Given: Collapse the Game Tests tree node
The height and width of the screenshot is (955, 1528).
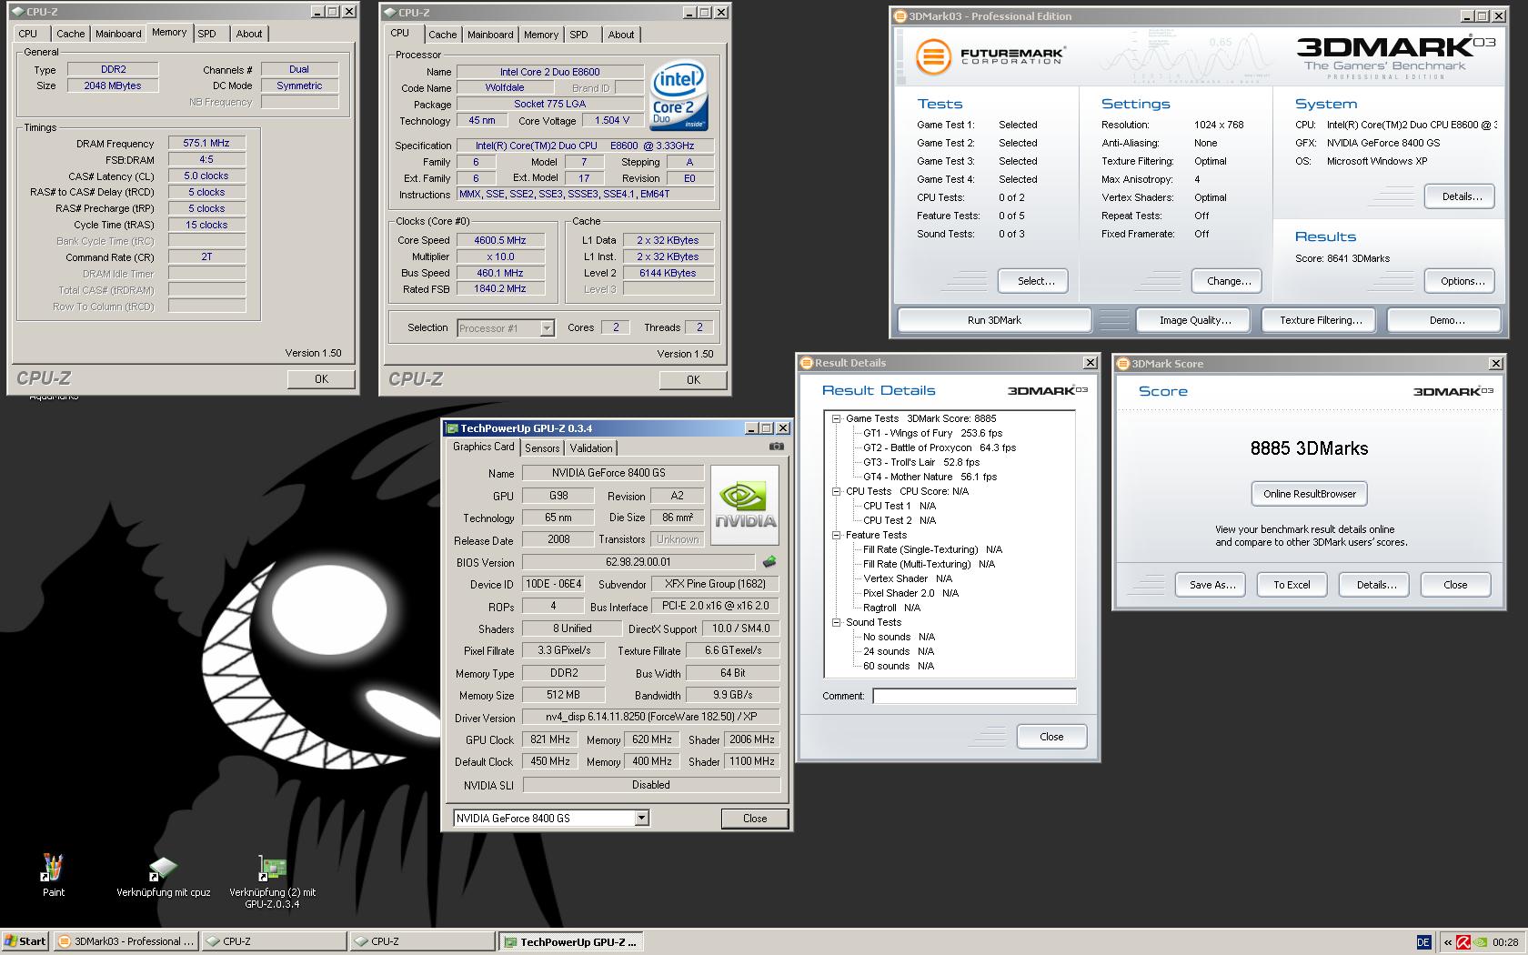Looking at the screenshot, I should pyautogui.click(x=836, y=418).
